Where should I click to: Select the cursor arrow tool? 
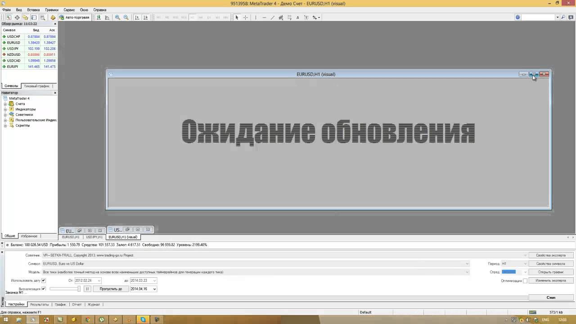pos(237,18)
